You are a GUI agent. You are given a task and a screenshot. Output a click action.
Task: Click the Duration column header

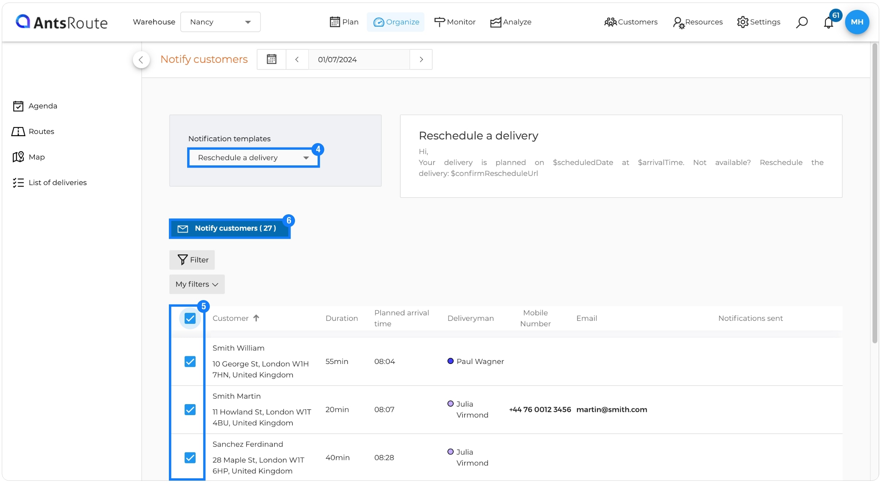point(341,318)
